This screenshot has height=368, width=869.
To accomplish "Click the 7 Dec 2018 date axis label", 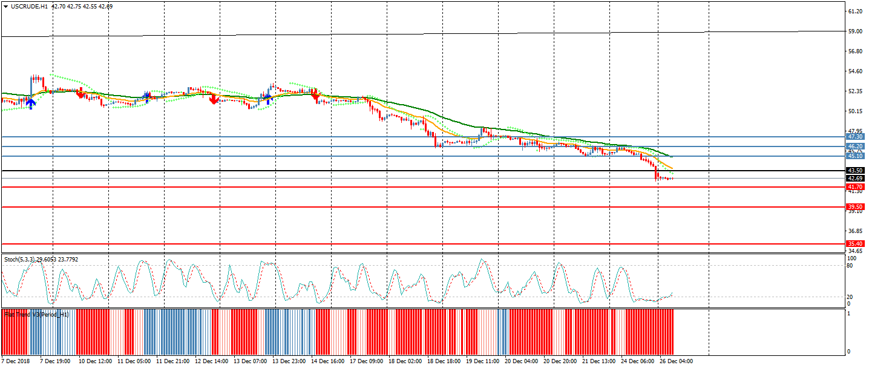I will click(17, 361).
